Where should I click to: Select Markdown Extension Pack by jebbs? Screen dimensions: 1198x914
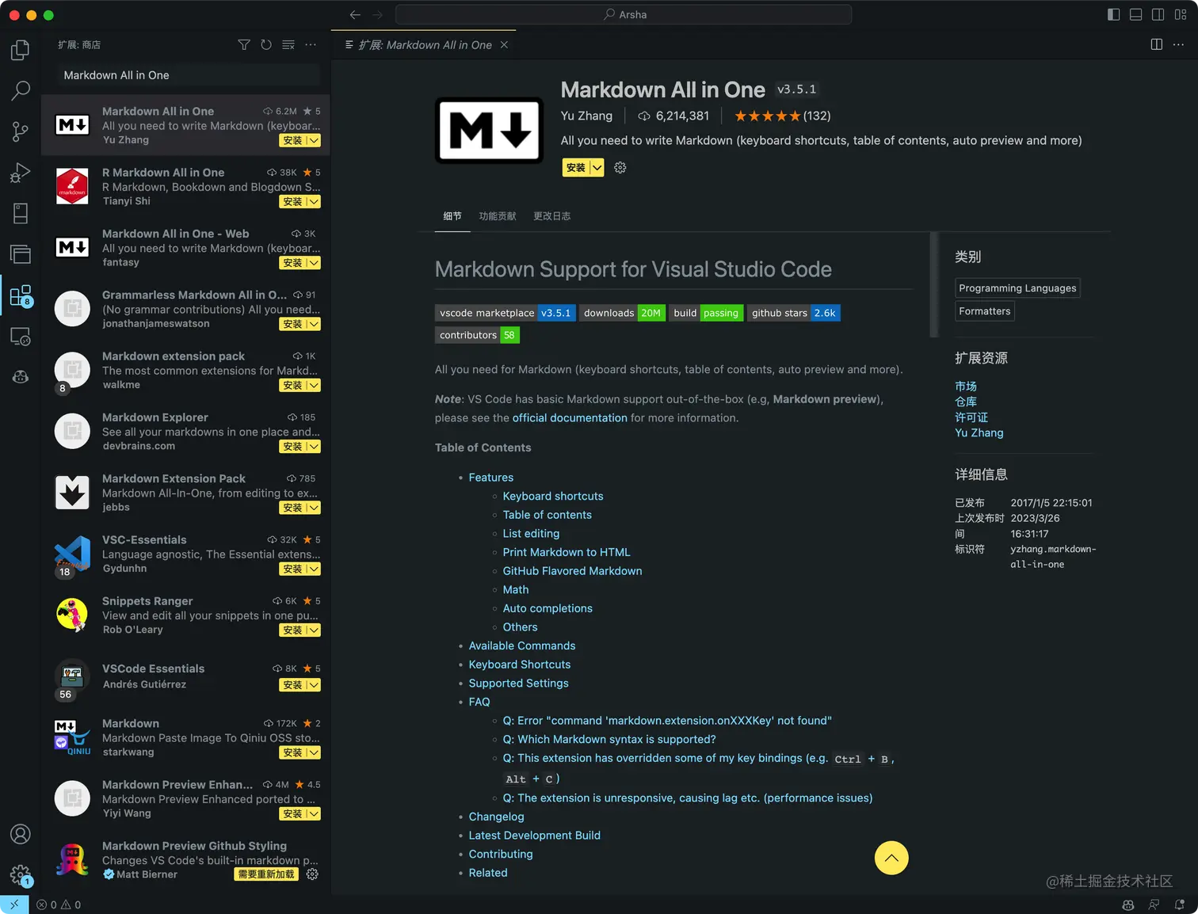coord(186,493)
